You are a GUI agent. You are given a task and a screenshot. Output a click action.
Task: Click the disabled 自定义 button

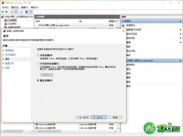(x=47, y=75)
